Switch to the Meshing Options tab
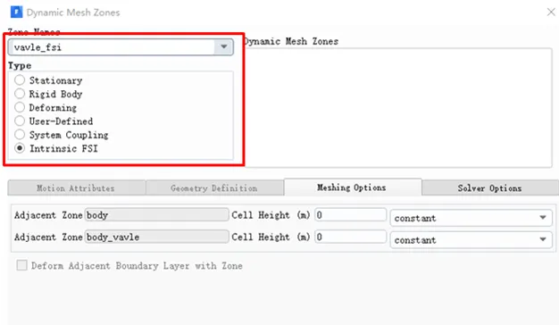 click(352, 187)
